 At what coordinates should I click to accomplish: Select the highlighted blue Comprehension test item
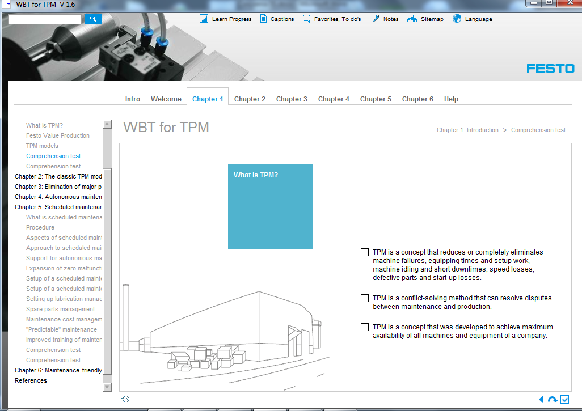[53, 156]
